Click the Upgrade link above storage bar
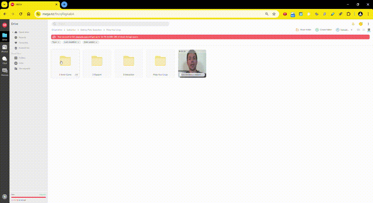This screenshot has height=203, width=373. point(42,195)
